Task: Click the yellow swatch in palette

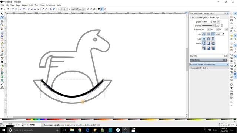Action: pyautogui.click(x=32, y=119)
